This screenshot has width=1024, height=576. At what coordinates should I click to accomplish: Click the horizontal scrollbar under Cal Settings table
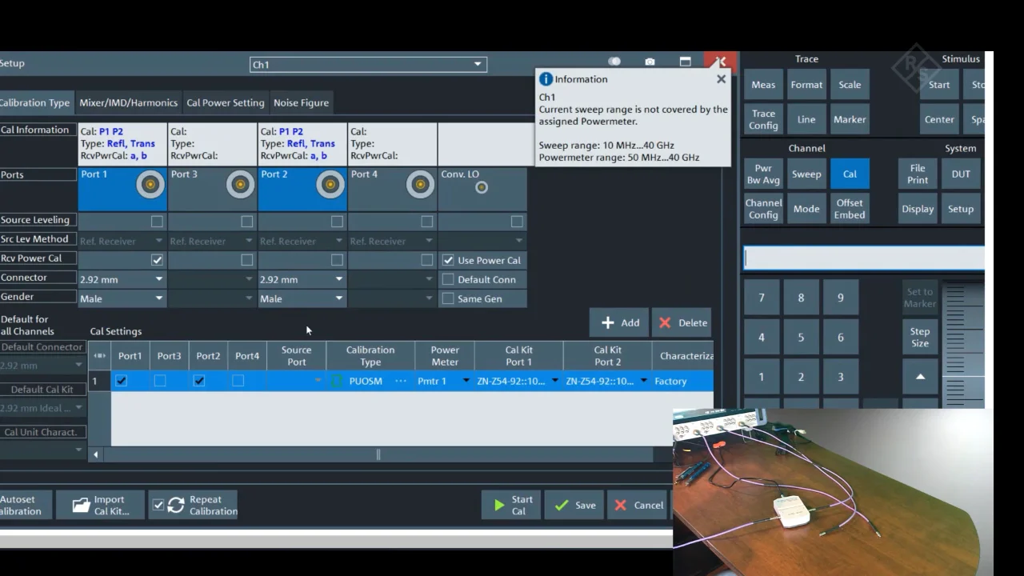pyautogui.click(x=378, y=454)
